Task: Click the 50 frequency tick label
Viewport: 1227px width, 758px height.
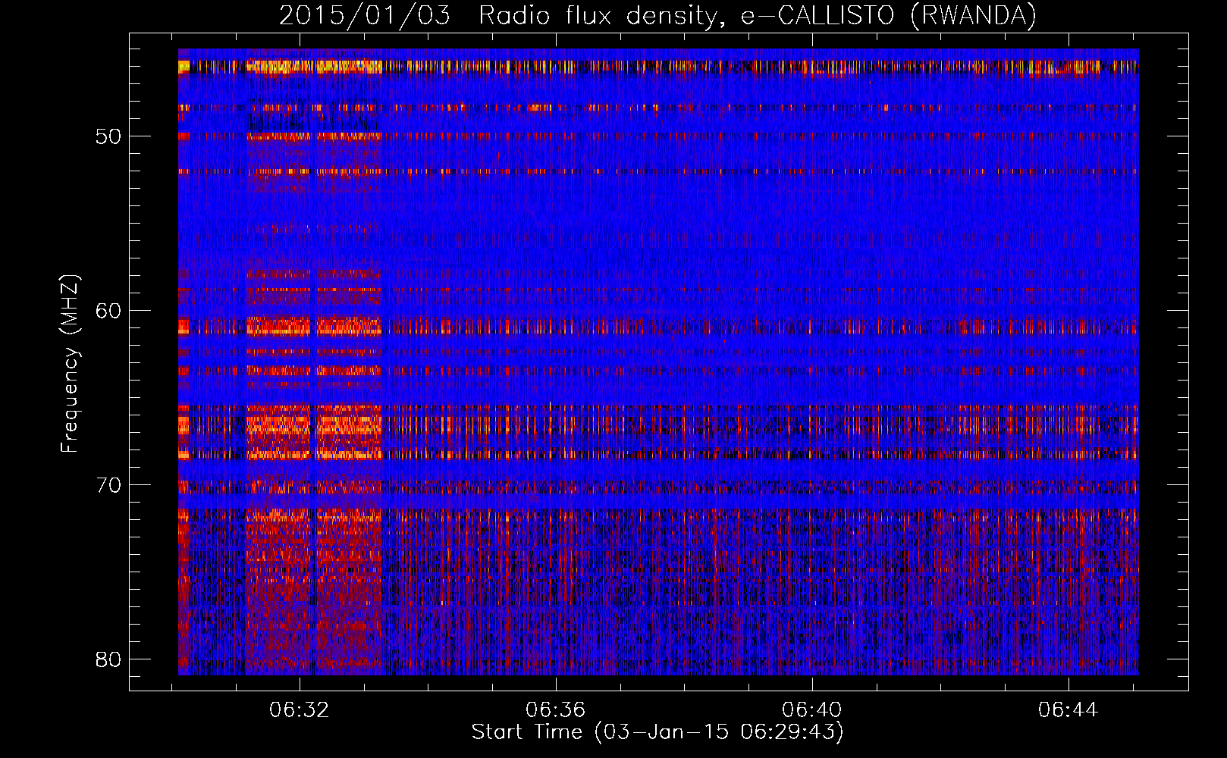Action: click(109, 137)
